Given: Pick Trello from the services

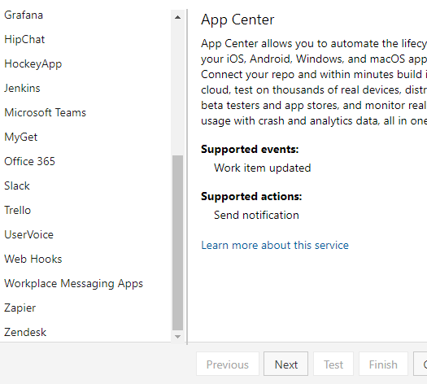Looking at the screenshot, I should tap(17, 210).
